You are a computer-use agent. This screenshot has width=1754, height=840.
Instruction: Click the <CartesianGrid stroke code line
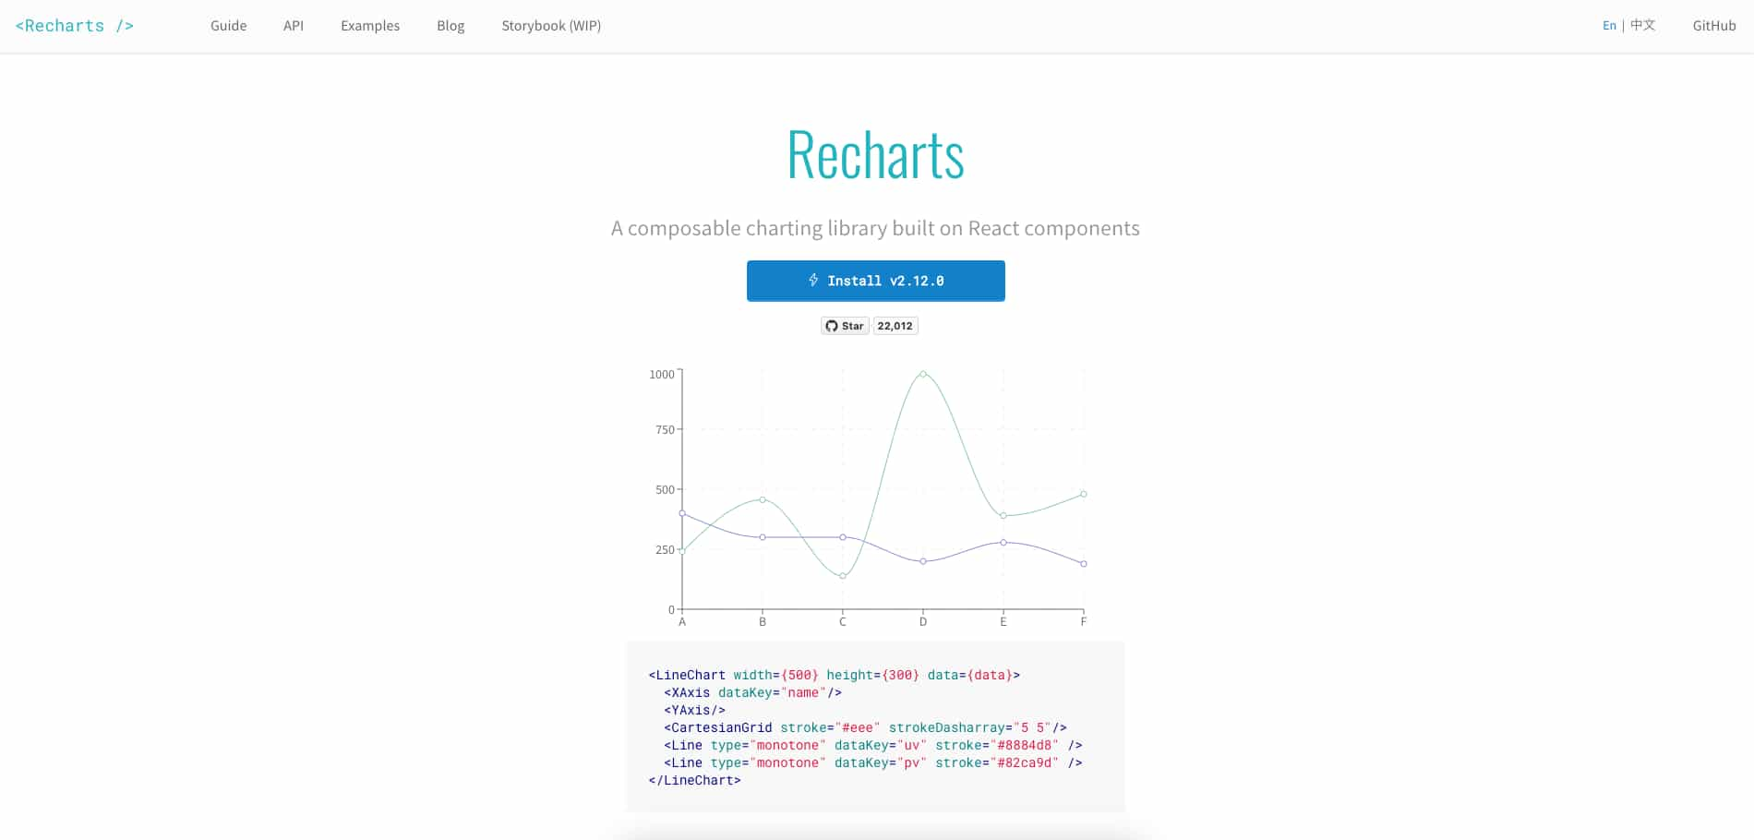(x=865, y=727)
